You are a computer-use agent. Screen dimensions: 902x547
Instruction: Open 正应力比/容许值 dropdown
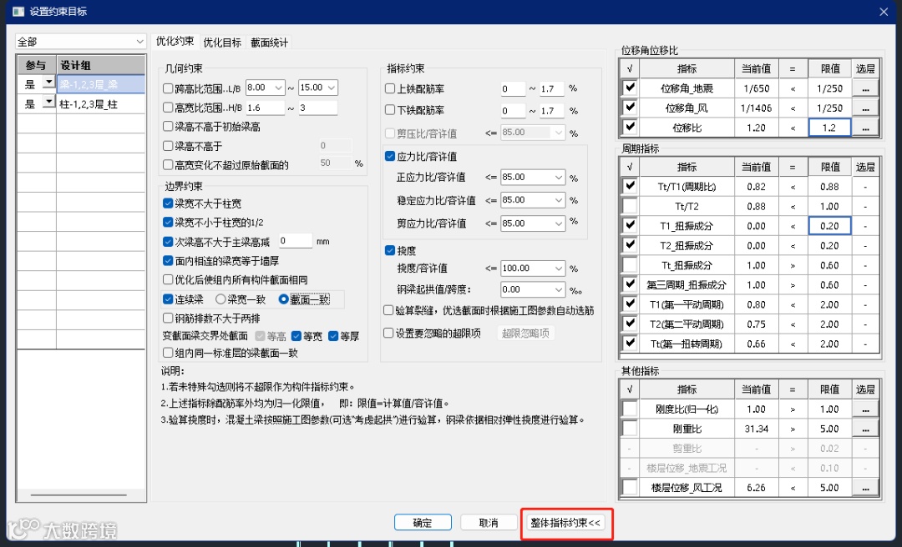coord(533,178)
